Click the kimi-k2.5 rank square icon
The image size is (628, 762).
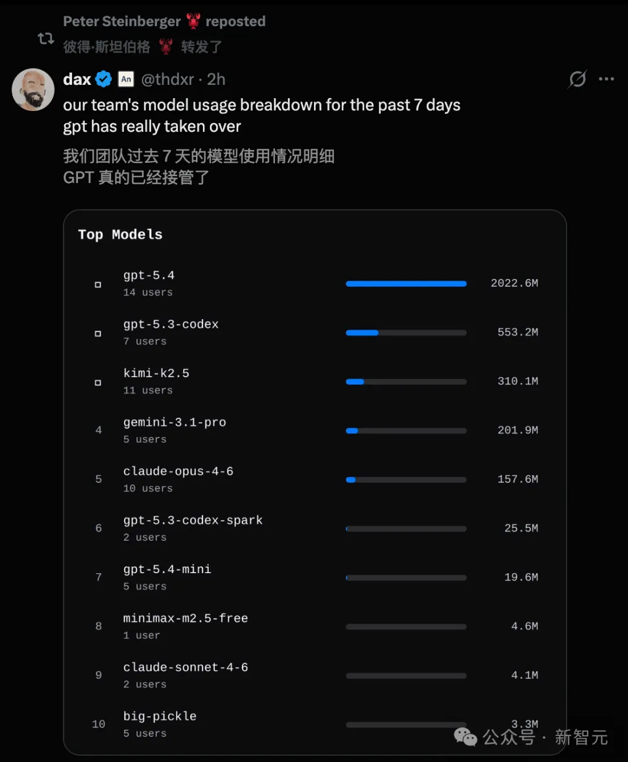tap(98, 382)
